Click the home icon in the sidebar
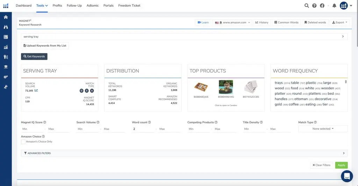 [x=6, y=17]
